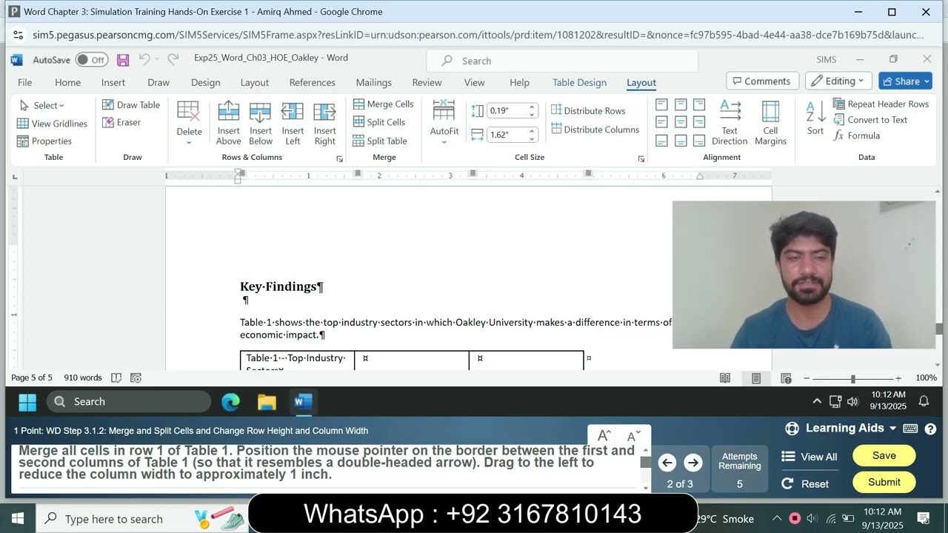Click Convert to Text
The height and width of the screenshot is (533, 948).
click(x=870, y=120)
